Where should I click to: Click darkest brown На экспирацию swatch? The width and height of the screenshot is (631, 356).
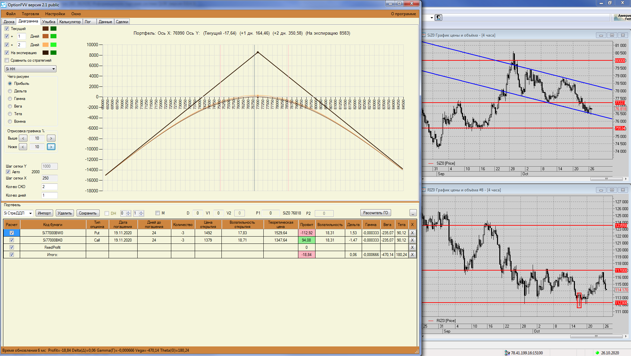pyautogui.click(x=46, y=53)
